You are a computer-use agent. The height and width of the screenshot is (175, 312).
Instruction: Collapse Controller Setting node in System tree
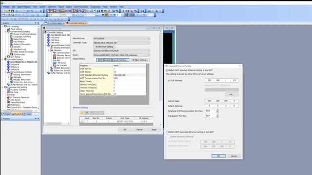[2, 59]
